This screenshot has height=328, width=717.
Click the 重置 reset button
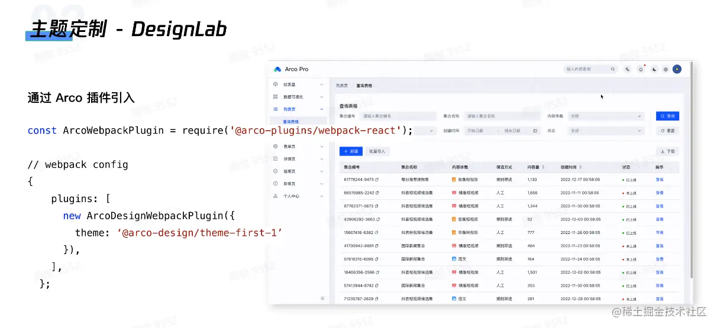667,131
